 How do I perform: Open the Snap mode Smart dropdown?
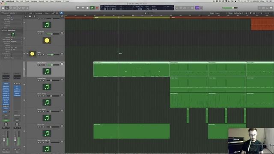click(221, 13)
